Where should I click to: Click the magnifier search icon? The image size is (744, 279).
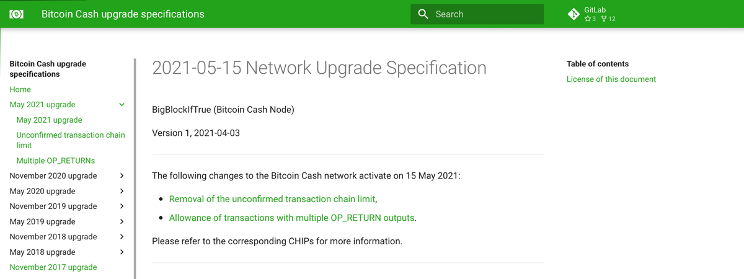(423, 14)
